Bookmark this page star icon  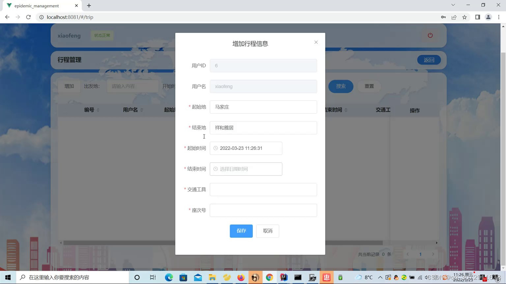pos(464,17)
